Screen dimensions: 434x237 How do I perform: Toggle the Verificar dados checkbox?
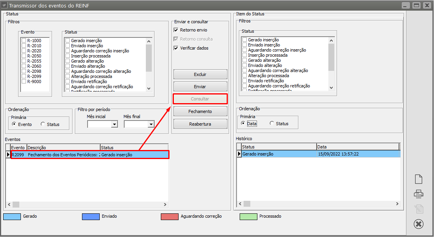(x=176, y=48)
